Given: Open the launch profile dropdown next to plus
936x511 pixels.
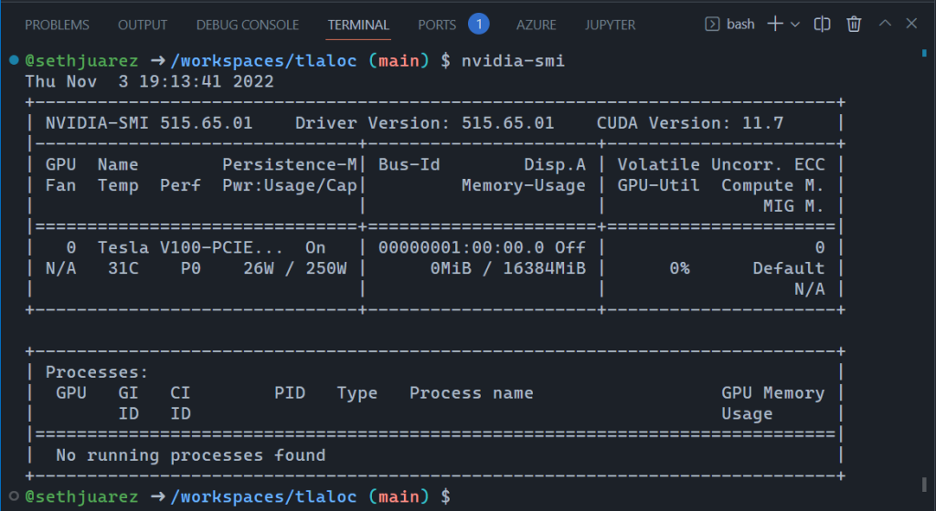Looking at the screenshot, I should coord(794,25).
